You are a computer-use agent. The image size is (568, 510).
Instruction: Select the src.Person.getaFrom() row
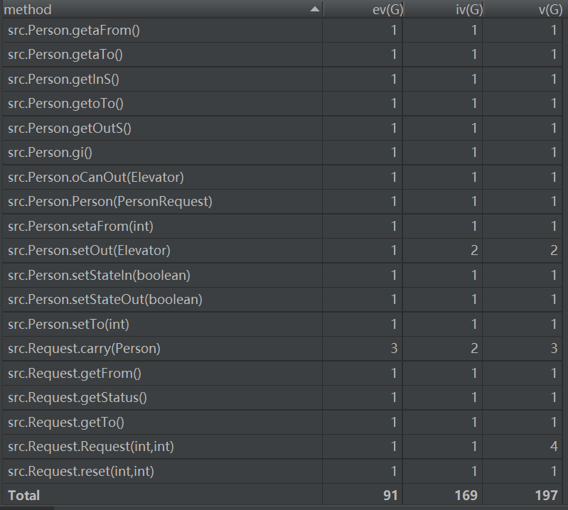click(x=282, y=31)
